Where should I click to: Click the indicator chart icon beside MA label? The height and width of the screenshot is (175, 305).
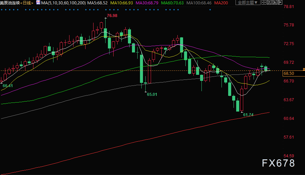38,3
